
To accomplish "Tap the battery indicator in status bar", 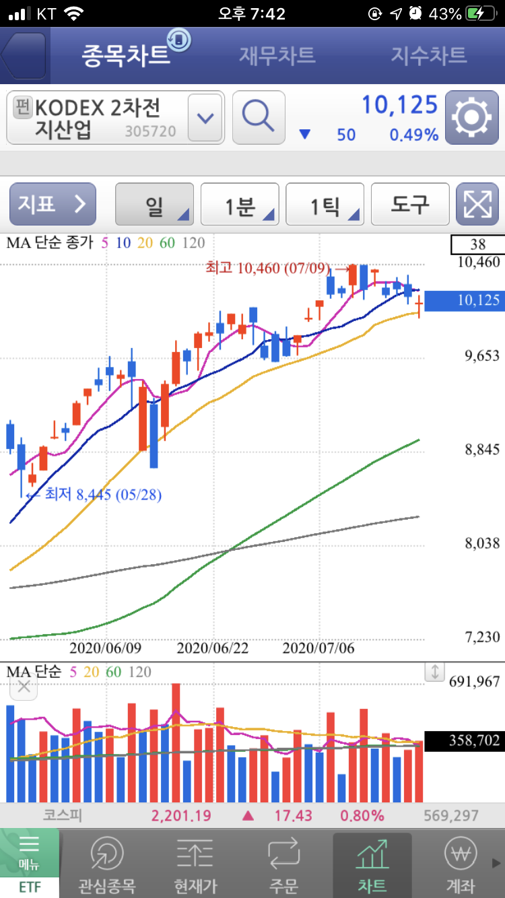I will tap(480, 13).
